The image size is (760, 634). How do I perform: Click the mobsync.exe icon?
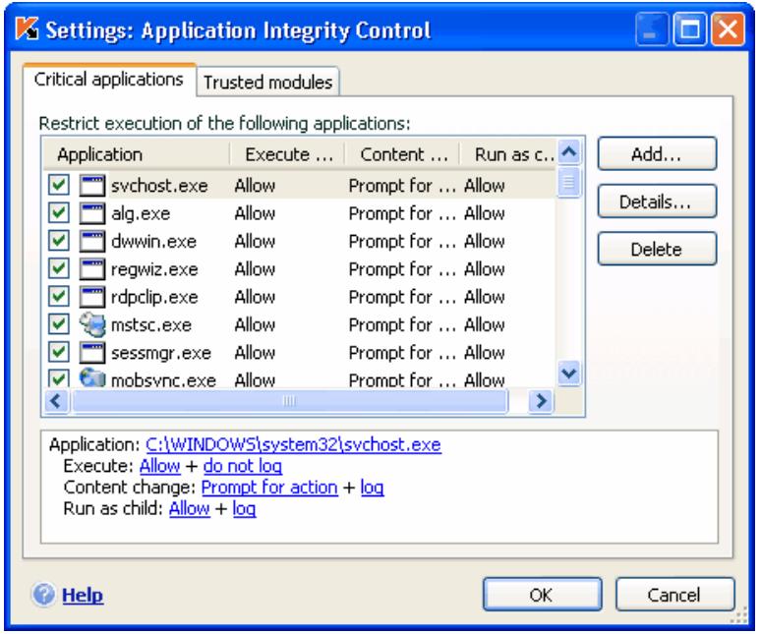(92, 378)
